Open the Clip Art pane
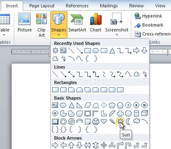This screenshot has width=171, height=149. (41, 25)
